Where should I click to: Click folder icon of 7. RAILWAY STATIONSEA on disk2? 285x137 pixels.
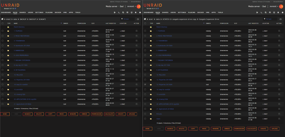(8, 60)
